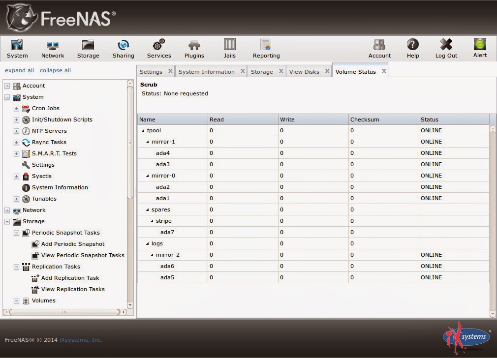Collapse the mirror-1 row

[x=148, y=142]
